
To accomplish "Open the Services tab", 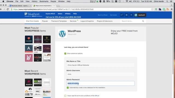I will [73, 21].
